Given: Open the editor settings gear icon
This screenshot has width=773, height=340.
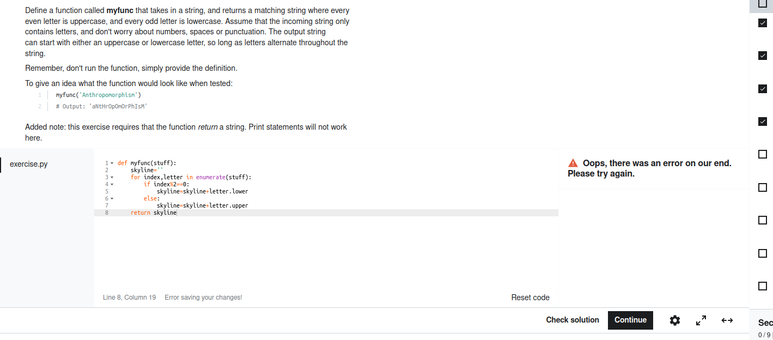Looking at the screenshot, I should (x=674, y=320).
